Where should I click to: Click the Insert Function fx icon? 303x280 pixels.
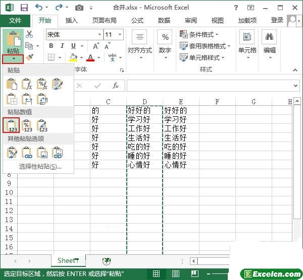coord(116,86)
